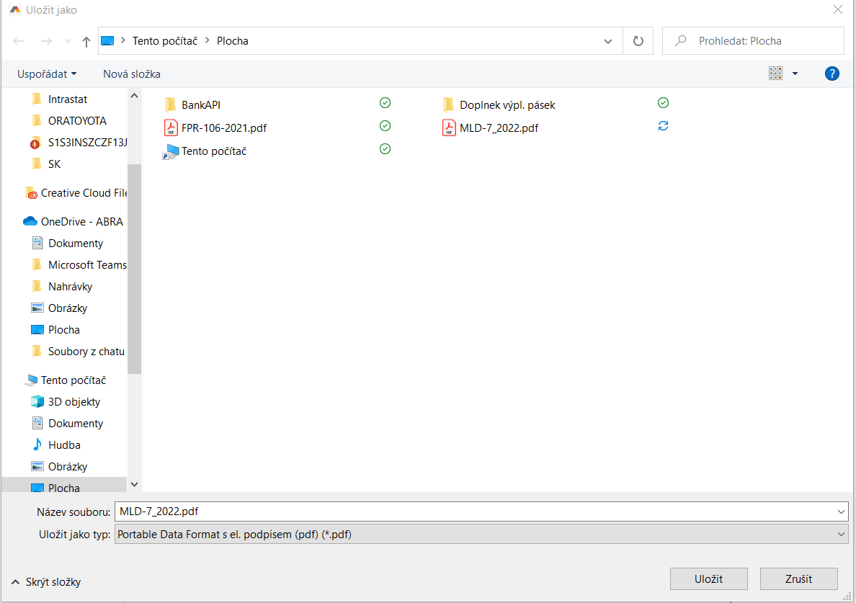Click the Zrušit button
Image resolution: width=856 pixels, height=603 pixels.
click(x=799, y=579)
